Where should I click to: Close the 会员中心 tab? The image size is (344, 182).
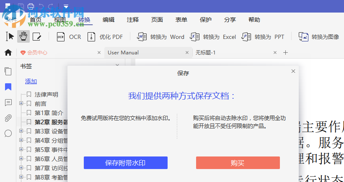coord(99,53)
